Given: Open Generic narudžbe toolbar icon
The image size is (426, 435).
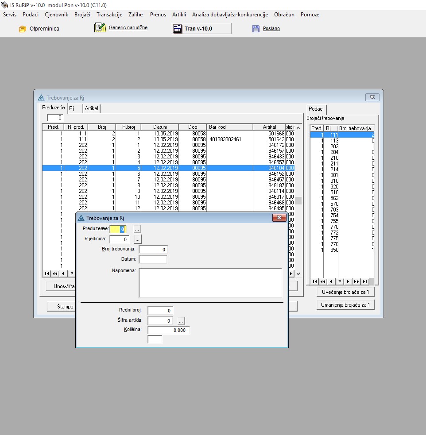Looking at the screenshot, I should tap(101, 27).
